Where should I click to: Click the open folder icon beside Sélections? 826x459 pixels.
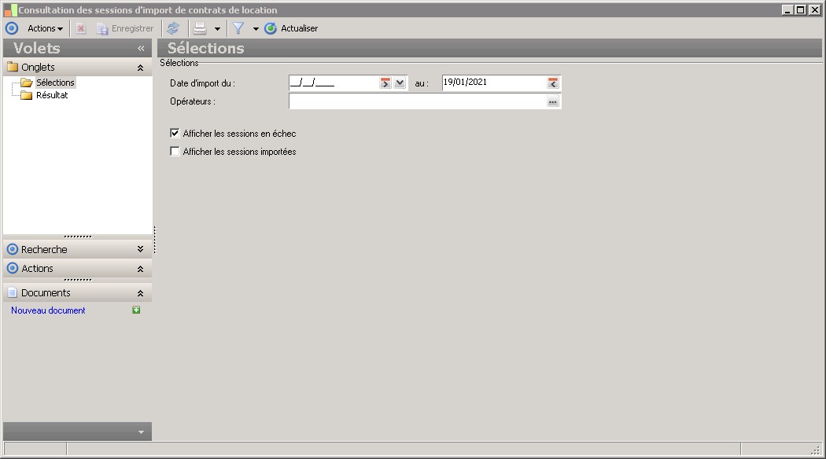click(26, 83)
